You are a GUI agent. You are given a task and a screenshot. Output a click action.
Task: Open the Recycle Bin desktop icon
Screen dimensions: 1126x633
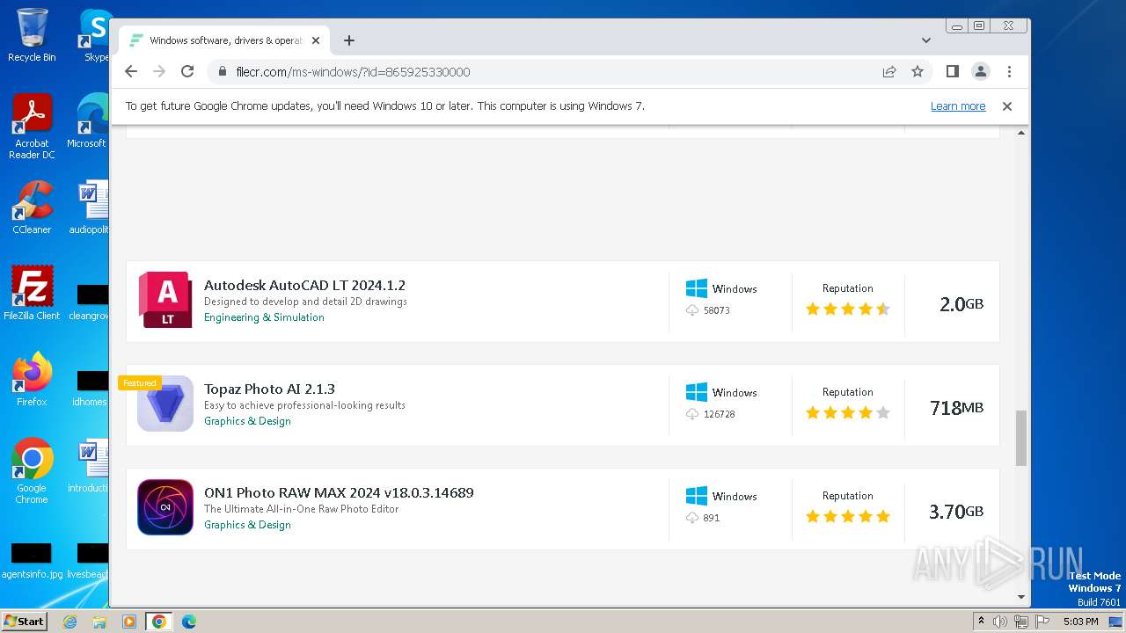tap(32, 35)
